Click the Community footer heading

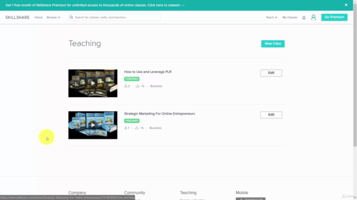click(x=134, y=193)
